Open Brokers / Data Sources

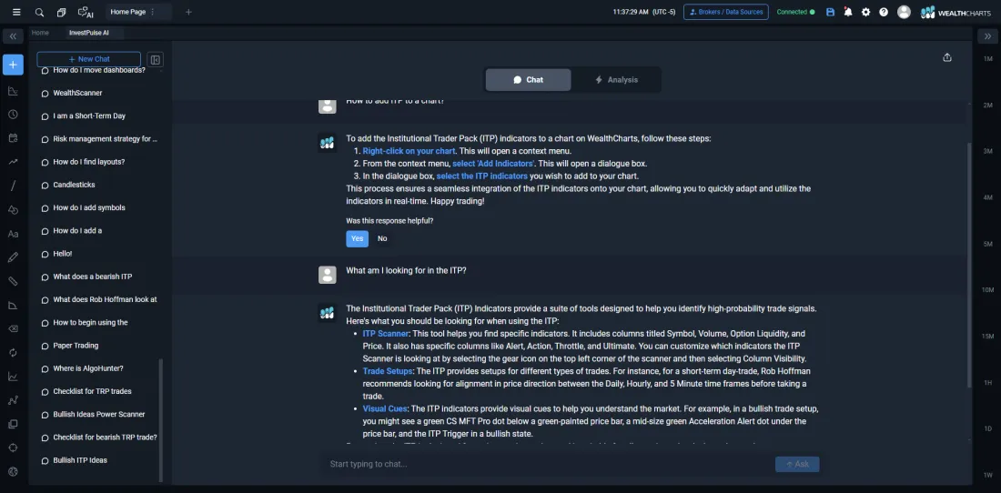point(725,12)
